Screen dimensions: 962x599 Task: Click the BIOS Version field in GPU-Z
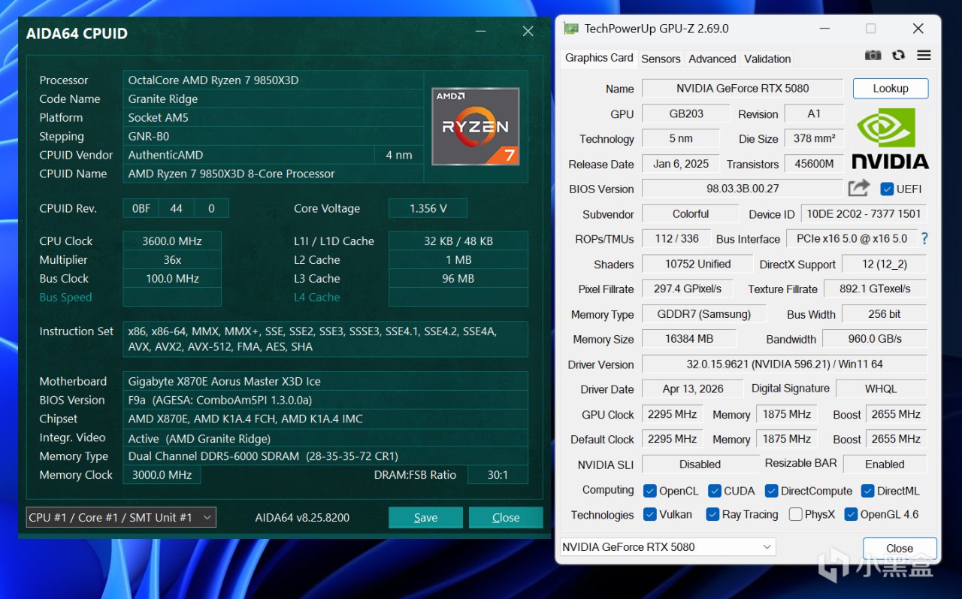pos(743,189)
